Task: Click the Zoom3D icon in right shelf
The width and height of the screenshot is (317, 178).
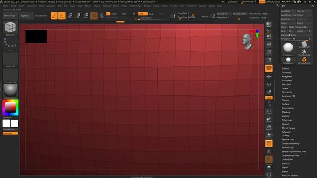Action: (x=269, y=128)
